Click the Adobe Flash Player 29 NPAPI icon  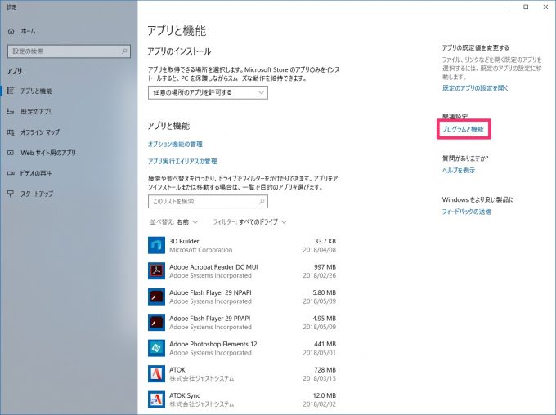click(x=156, y=297)
